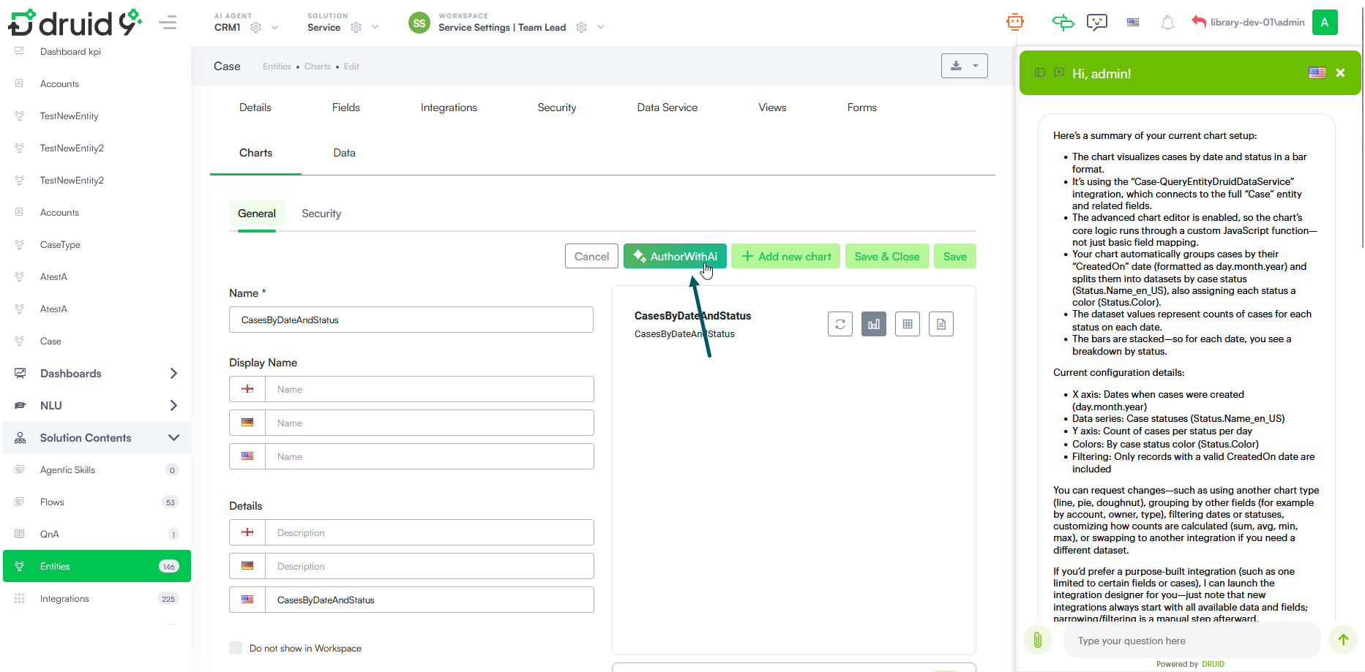1365x672 pixels.
Task: Click the Druid logo
Action: [75, 22]
